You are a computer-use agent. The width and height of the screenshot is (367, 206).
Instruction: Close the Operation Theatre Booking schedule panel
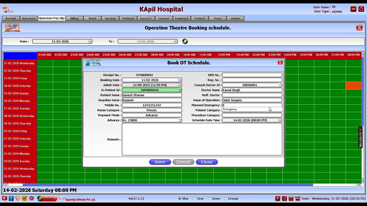[359, 28]
